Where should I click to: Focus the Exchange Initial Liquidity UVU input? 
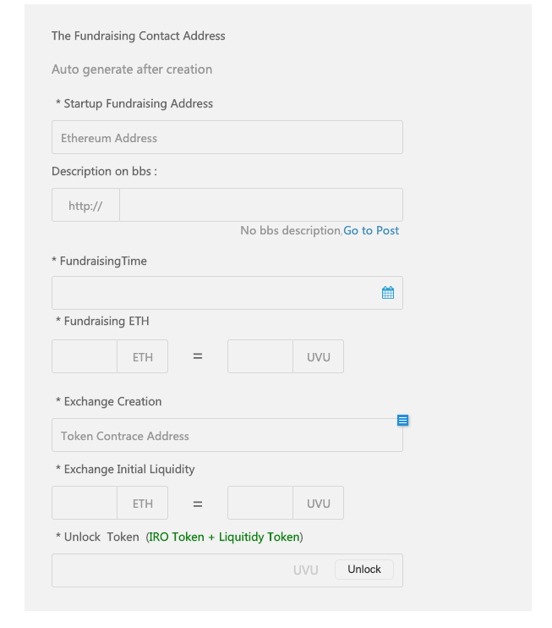pos(260,503)
